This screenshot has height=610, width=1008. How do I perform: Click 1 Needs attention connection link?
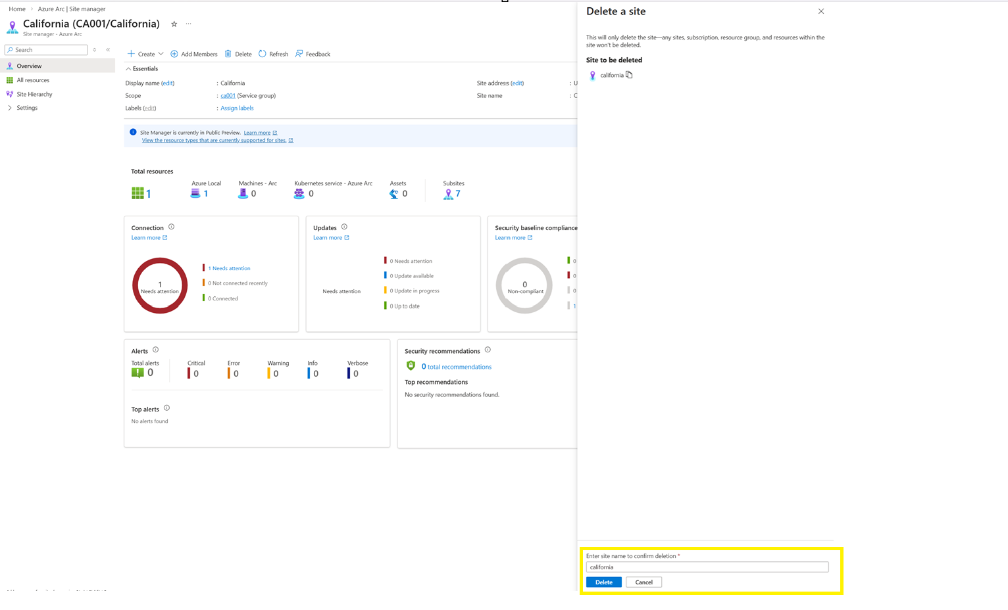click(229, 268)
